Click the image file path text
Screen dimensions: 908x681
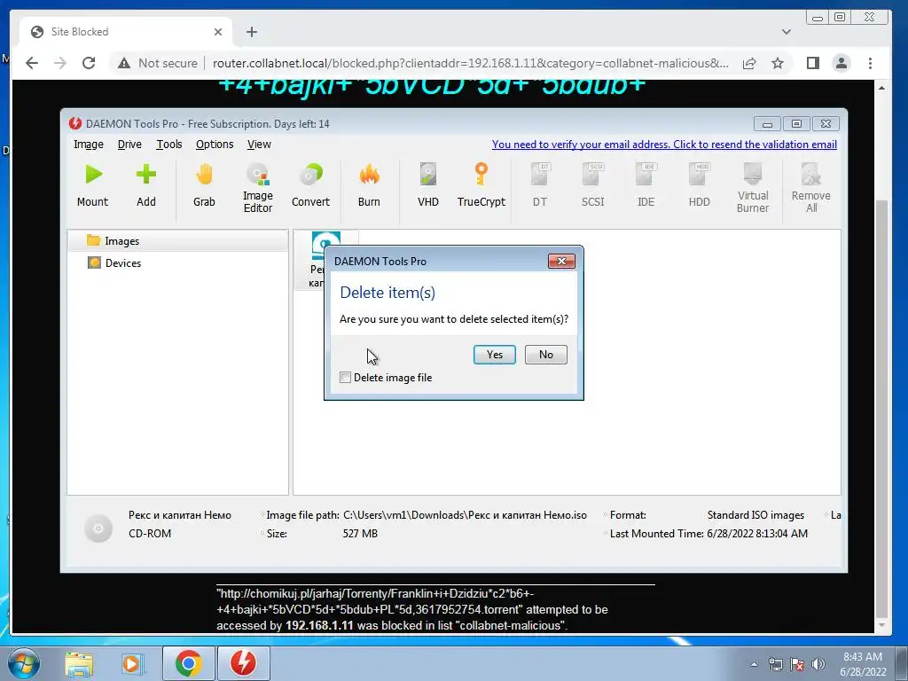click(465, 515)
